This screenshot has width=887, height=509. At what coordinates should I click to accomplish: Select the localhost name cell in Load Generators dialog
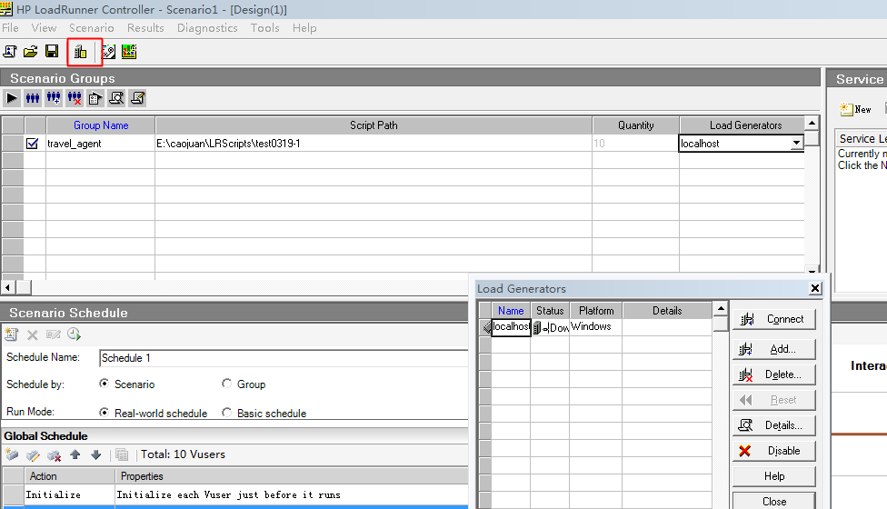point(511,327)
